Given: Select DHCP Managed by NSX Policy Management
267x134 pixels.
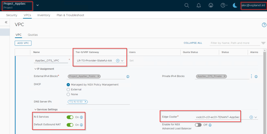Looking at the screenshot, I should 68,85.
